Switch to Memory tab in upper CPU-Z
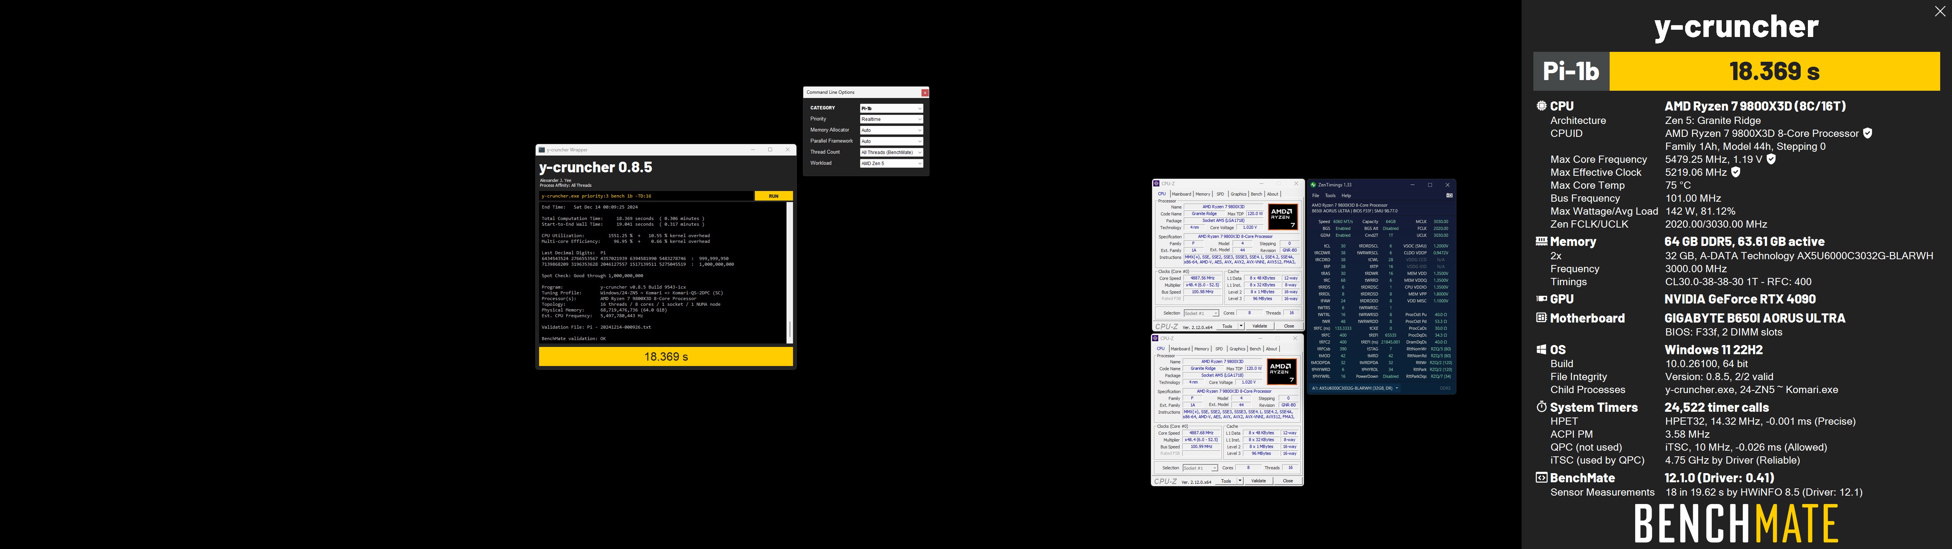The image size is (1952, 549). (1202, 194)
